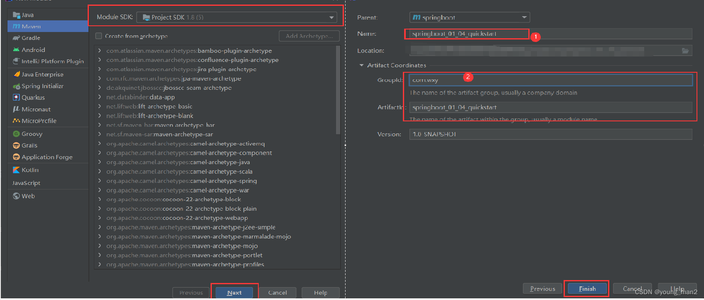Select the Web globe icon
The height and width of the screenshot is (300, 704).
point(16,196)
